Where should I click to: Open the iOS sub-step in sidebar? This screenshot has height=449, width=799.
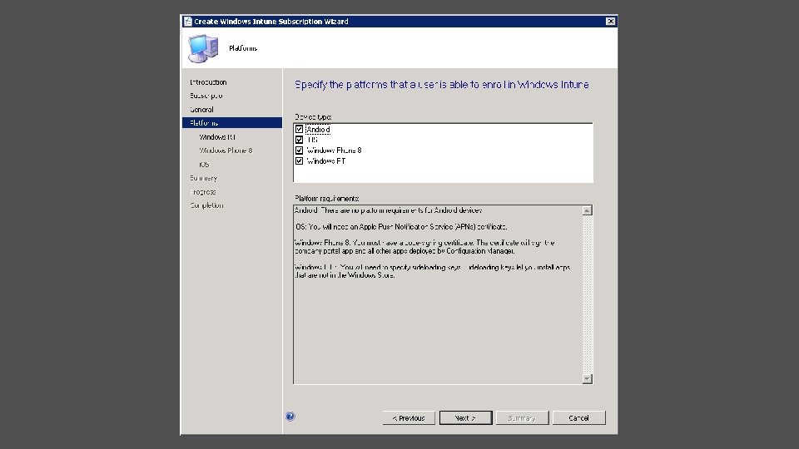pyautogui.click(x=204, y=165)
